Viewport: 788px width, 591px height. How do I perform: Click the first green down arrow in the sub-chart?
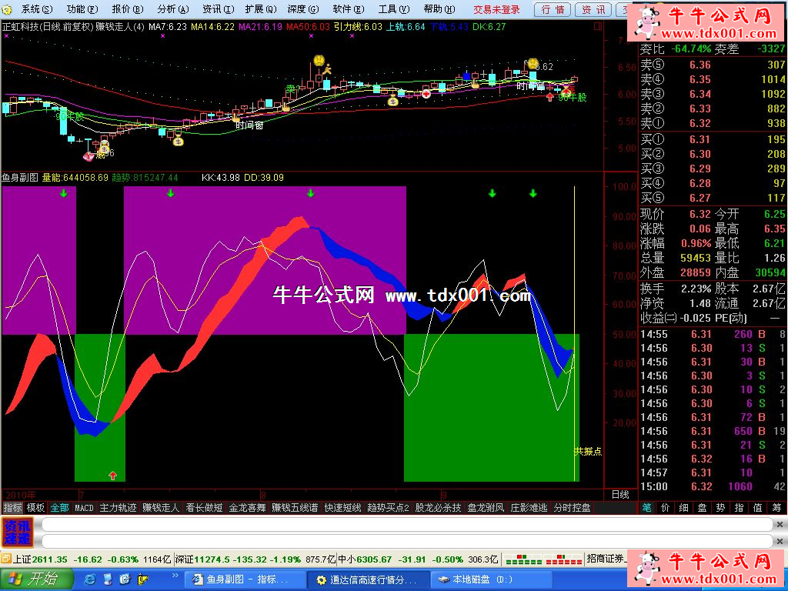click(x=64, y=193)
